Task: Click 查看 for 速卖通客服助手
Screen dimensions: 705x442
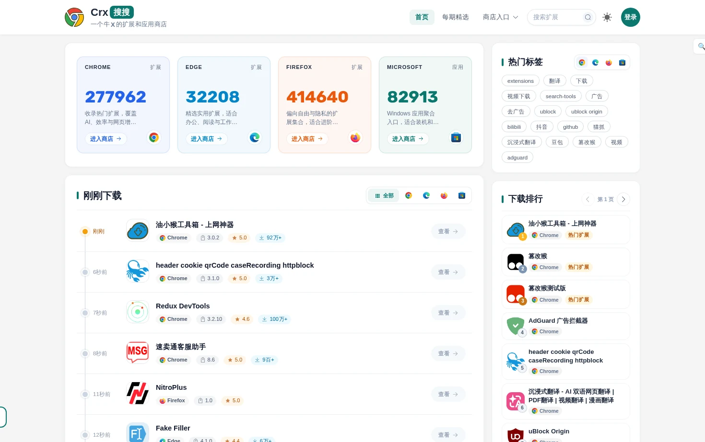Action: [448, 353]
